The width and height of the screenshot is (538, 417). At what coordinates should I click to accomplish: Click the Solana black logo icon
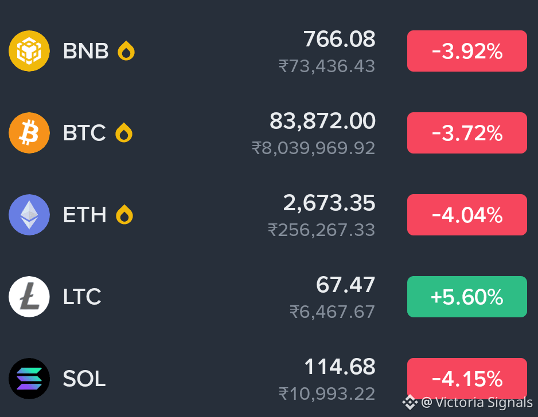point(29,379)
